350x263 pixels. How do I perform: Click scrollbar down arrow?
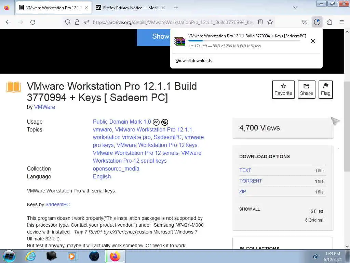pos(347,247)
